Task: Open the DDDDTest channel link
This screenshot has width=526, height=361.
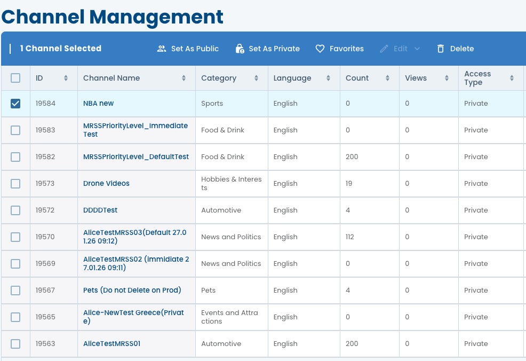Action: point(100,210)
